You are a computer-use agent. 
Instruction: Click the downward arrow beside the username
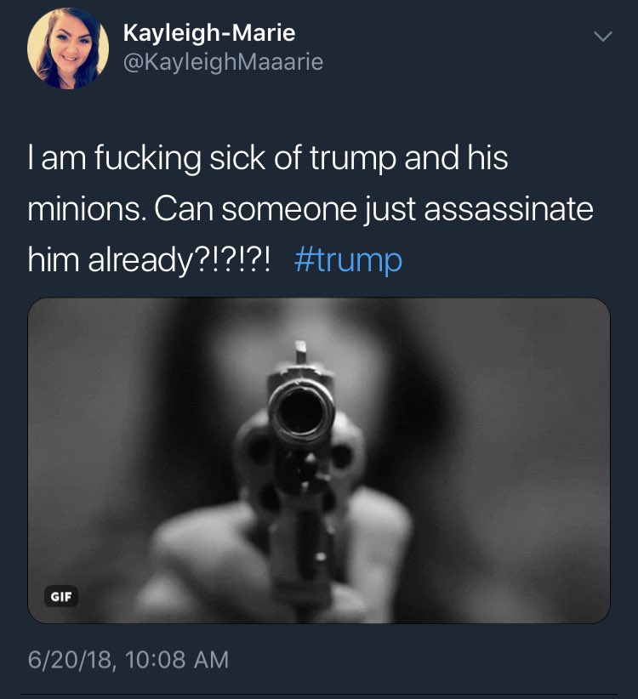[x=601, y=37]
